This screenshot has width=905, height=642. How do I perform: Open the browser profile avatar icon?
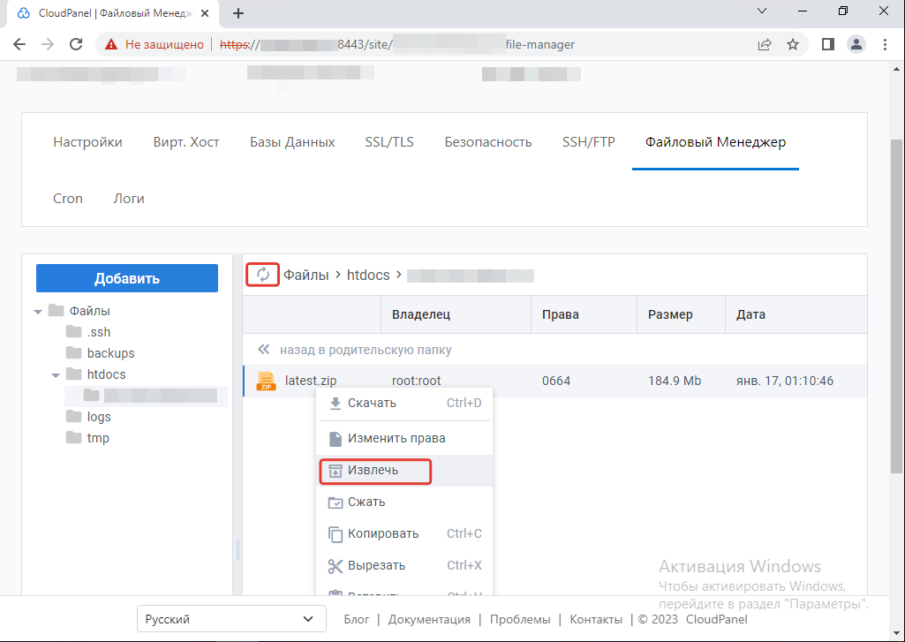coord(856,44)
